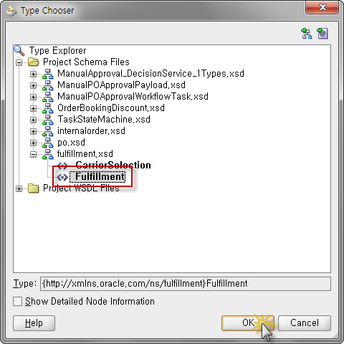Select OrderBookingDiscount.xsd label
344x344 pixels.
point(111,108)
